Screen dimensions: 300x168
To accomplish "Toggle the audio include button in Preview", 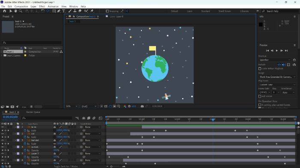I will (x=284, y=65).
